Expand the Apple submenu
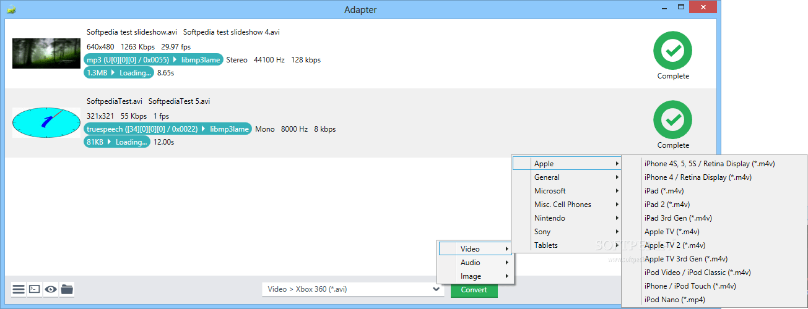808x309 pixels. point(567,164)
